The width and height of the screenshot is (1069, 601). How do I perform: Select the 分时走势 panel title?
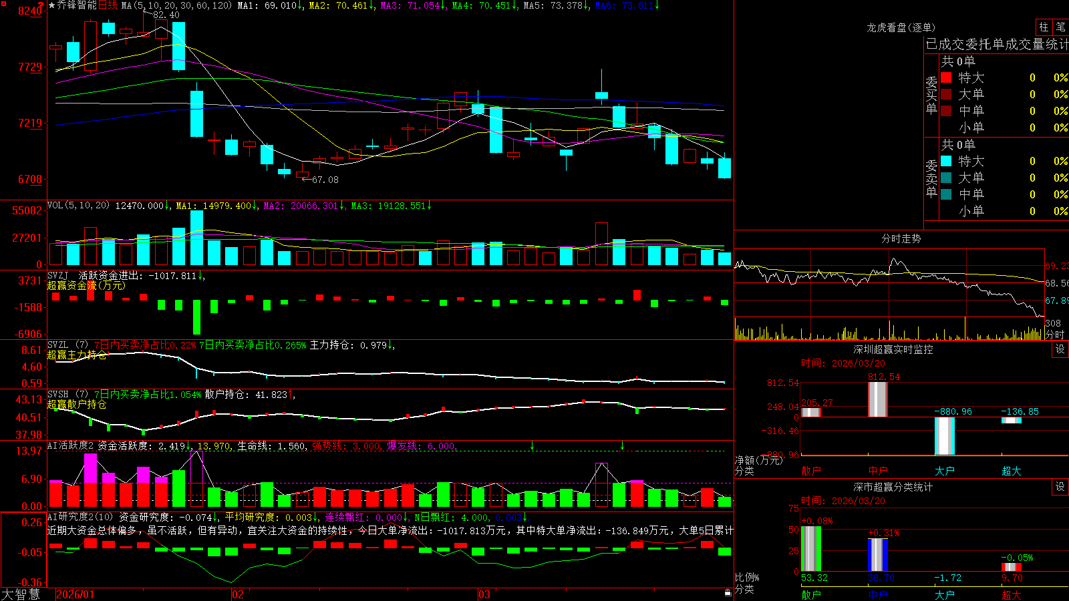tap(901, 238)
